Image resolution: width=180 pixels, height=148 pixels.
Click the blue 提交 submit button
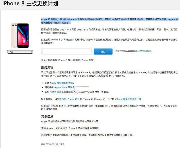point(103,52)
